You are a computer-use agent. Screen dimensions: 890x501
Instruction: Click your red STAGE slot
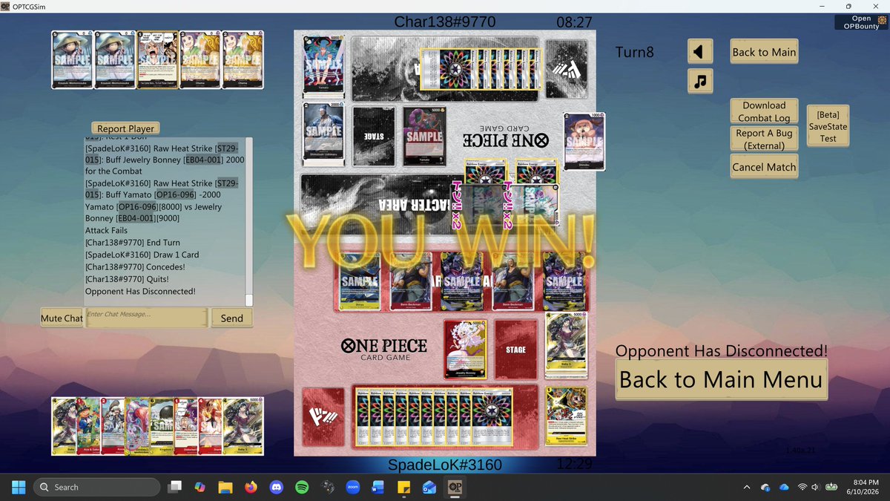(515, 350)
